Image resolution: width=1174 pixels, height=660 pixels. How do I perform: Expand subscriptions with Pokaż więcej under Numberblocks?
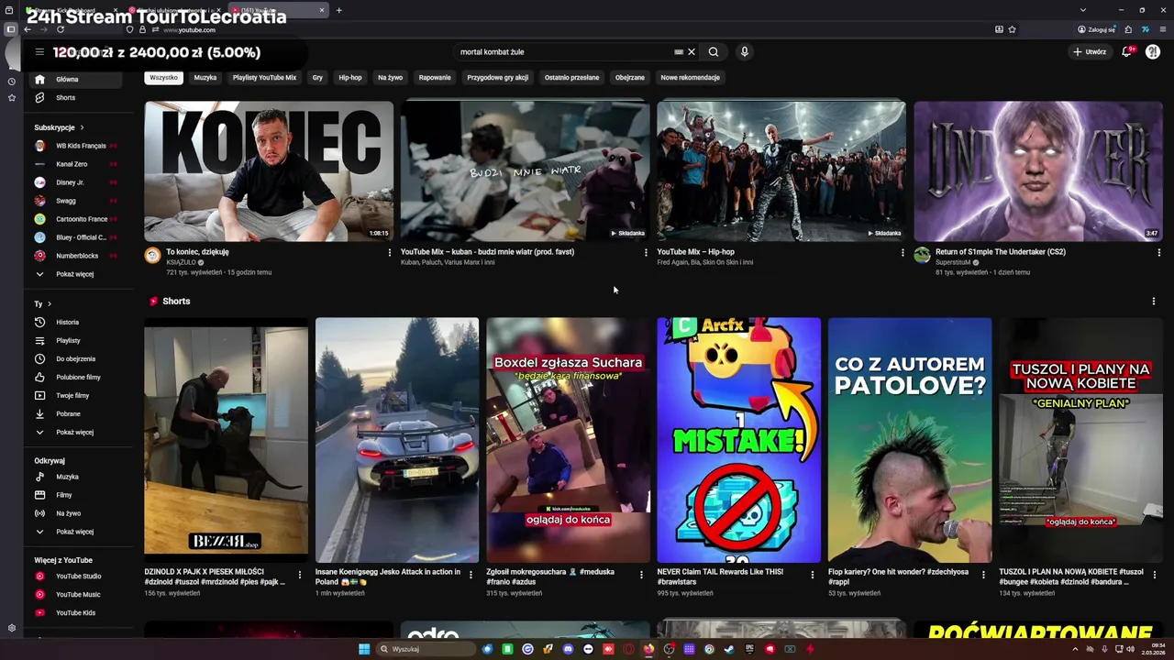pos(73,274)
